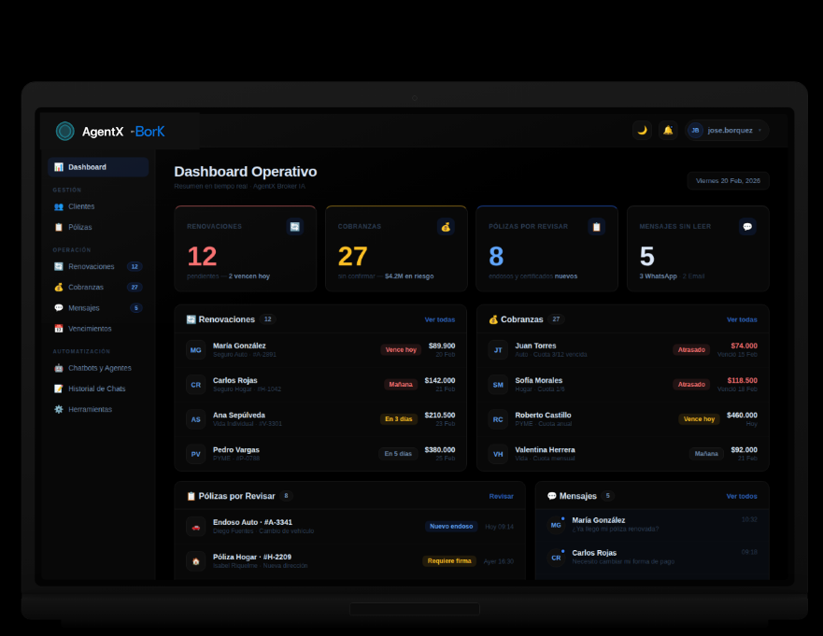Click the Requiere firma badge on Póliza Hogar
Viewport: 823px width, 636px height.
click(x=448, y=561)
